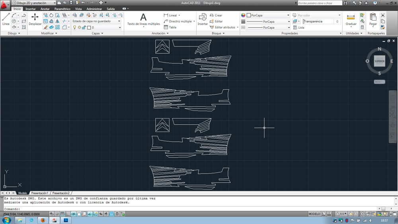Image resolution: width=398 pixels, height=224 pixels.
Task: Click the rotate tool in Modificar
Action: pyautogui.click(x=51, y=15)
